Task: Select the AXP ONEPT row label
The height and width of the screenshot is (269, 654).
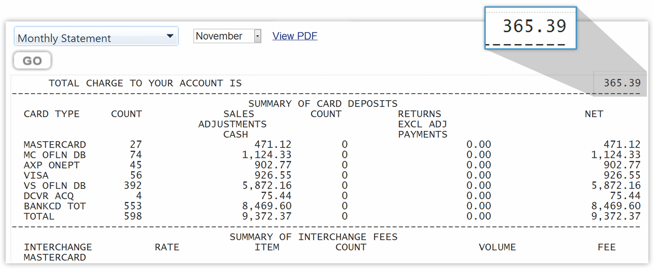Action: (51, 165)
